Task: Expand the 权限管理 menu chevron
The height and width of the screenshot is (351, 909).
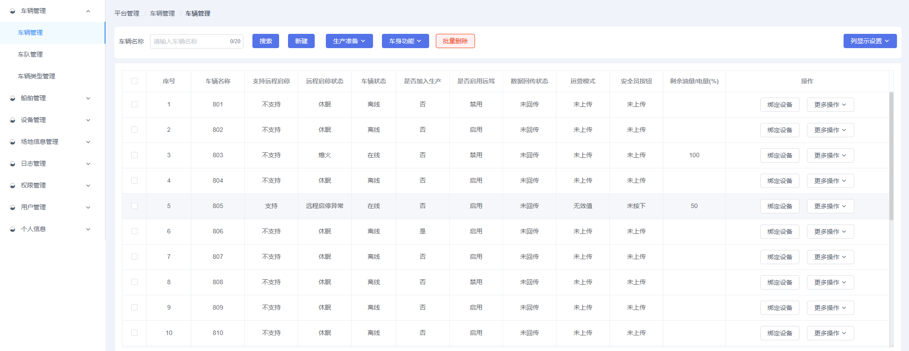Action: click(x=88, y=186)
